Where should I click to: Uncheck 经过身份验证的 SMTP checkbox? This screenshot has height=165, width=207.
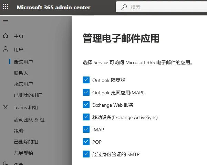click(x=86, y=154)
